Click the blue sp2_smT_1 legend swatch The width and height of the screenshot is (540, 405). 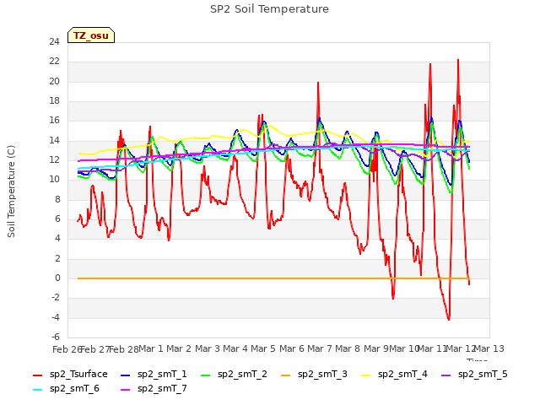pos(126,375)
